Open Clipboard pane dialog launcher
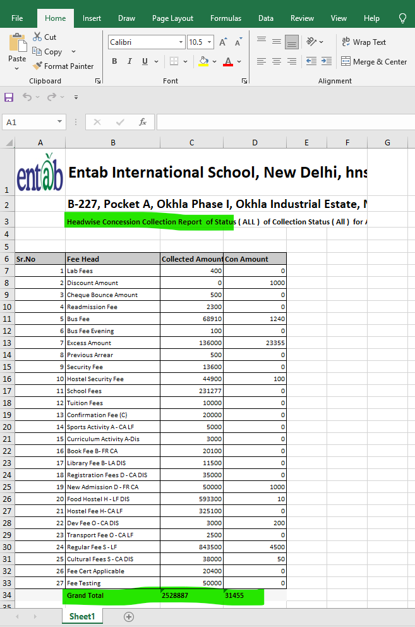This screenshot has width=415, height=627. tap(98, 81)
